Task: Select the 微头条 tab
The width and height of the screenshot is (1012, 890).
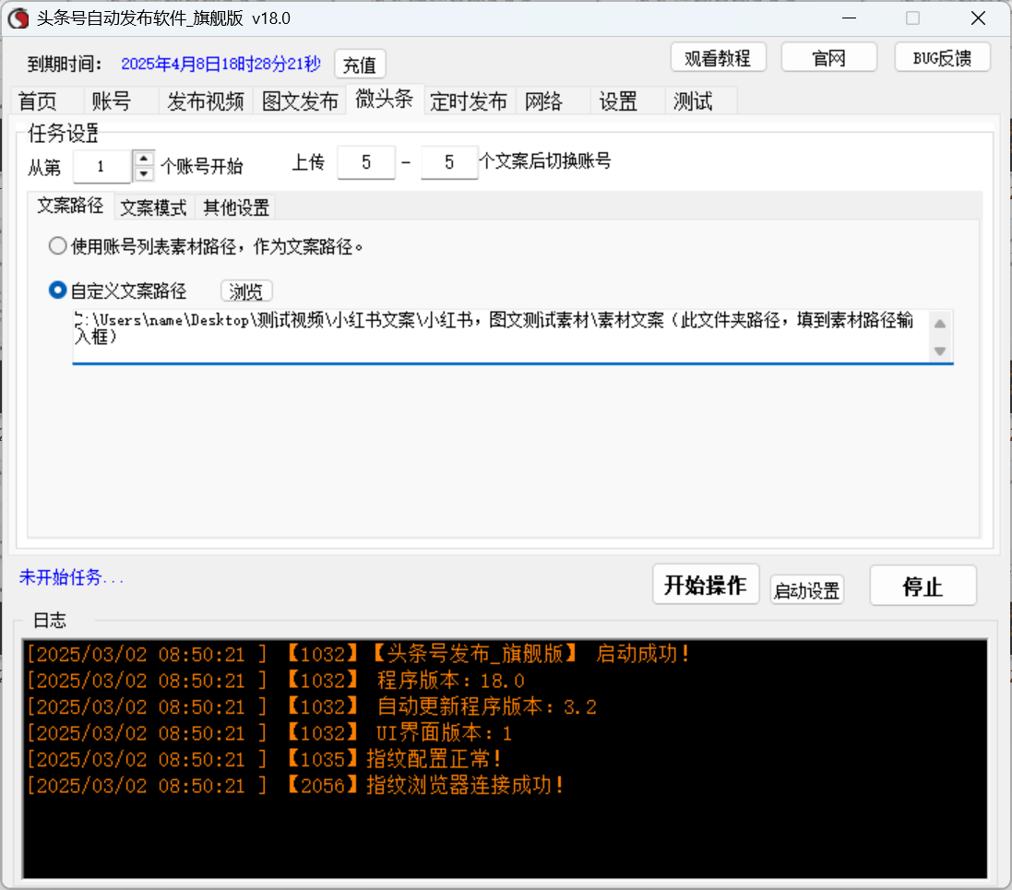Action: (x=385, y=99)
